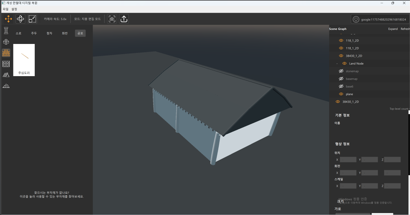
Task: Refresh the Scene Graph
Action: (405, 29)
